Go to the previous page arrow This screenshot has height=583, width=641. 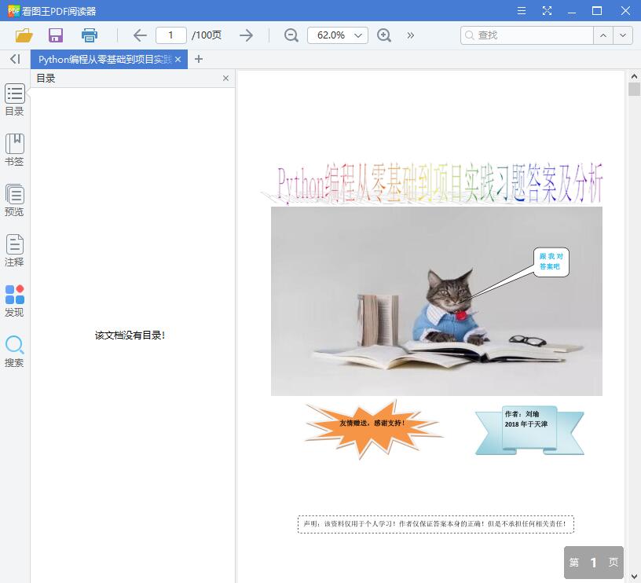point(140,35)
